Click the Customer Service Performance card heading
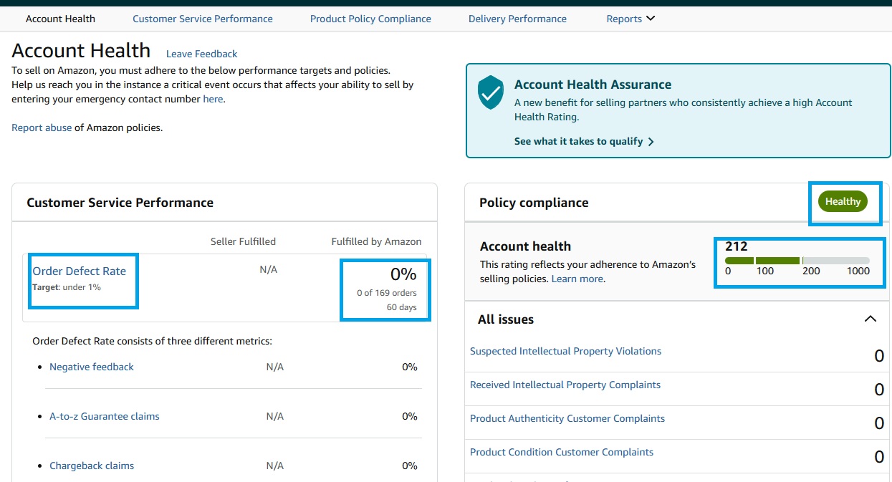 click(120, 203)
